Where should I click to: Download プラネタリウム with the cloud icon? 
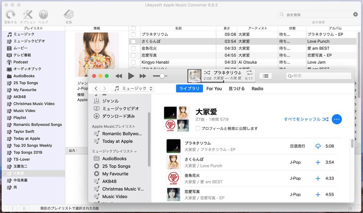(318, 146)
